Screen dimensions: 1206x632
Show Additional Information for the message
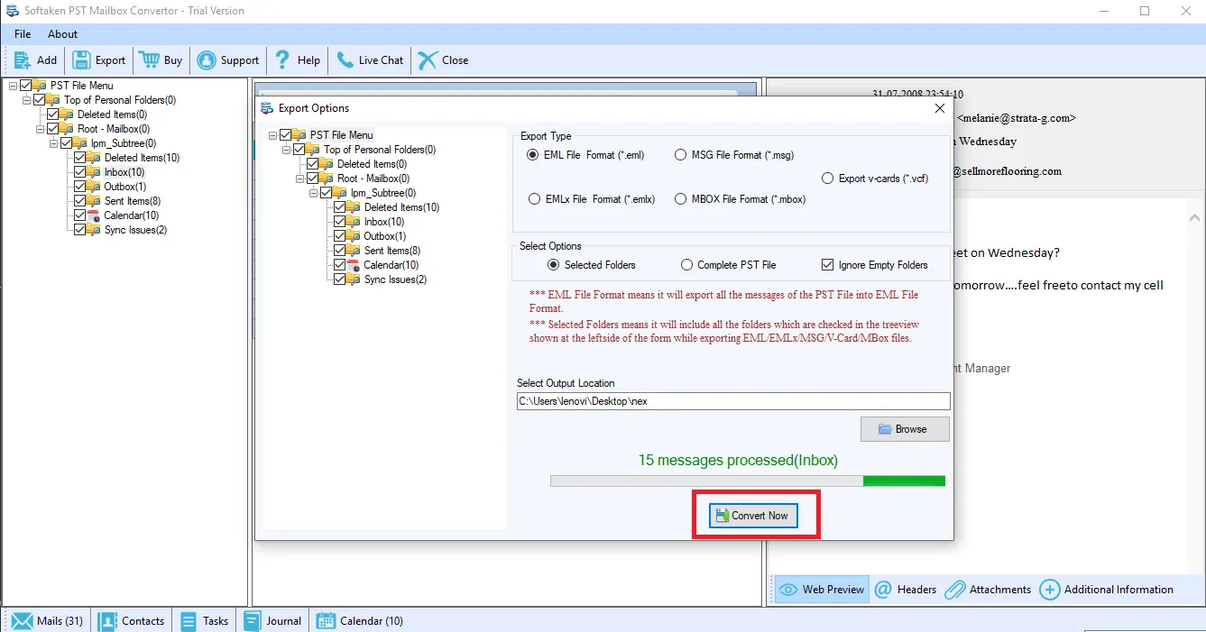coord(1107,590)
